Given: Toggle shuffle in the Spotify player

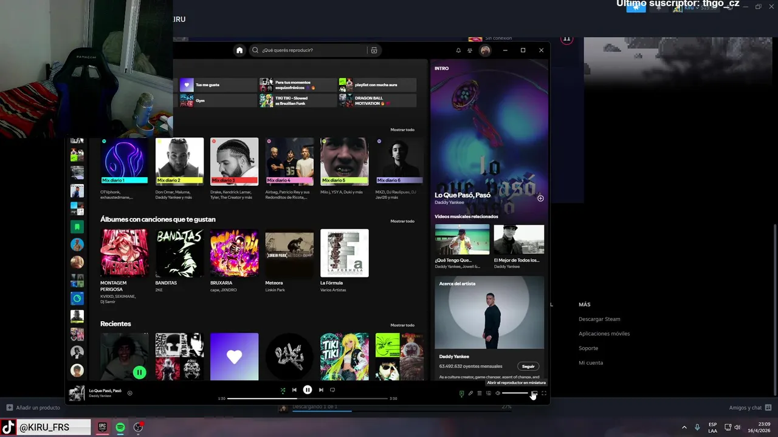Looking at the screenshot, I should [x=283, y=390].
